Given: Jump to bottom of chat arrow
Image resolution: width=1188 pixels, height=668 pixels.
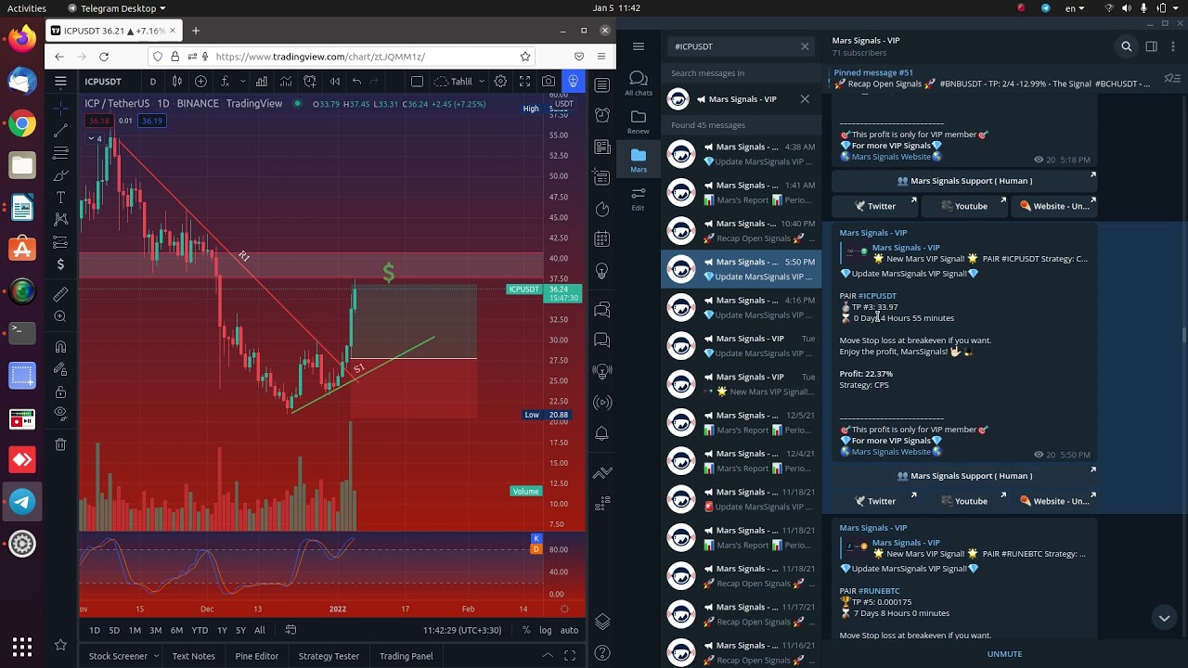Looking at the screenshot, I should coord(1164,617).
